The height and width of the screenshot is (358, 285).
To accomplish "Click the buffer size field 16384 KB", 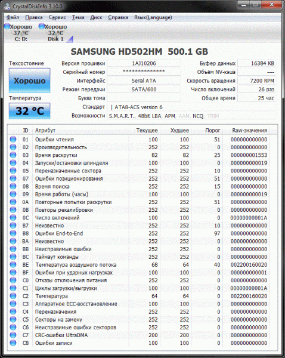I will (257, 63).
